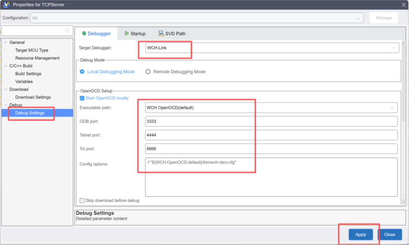This screenshot has width=409, height=245.
Task: Click the Apply button
Action: [x=361, y=234]
